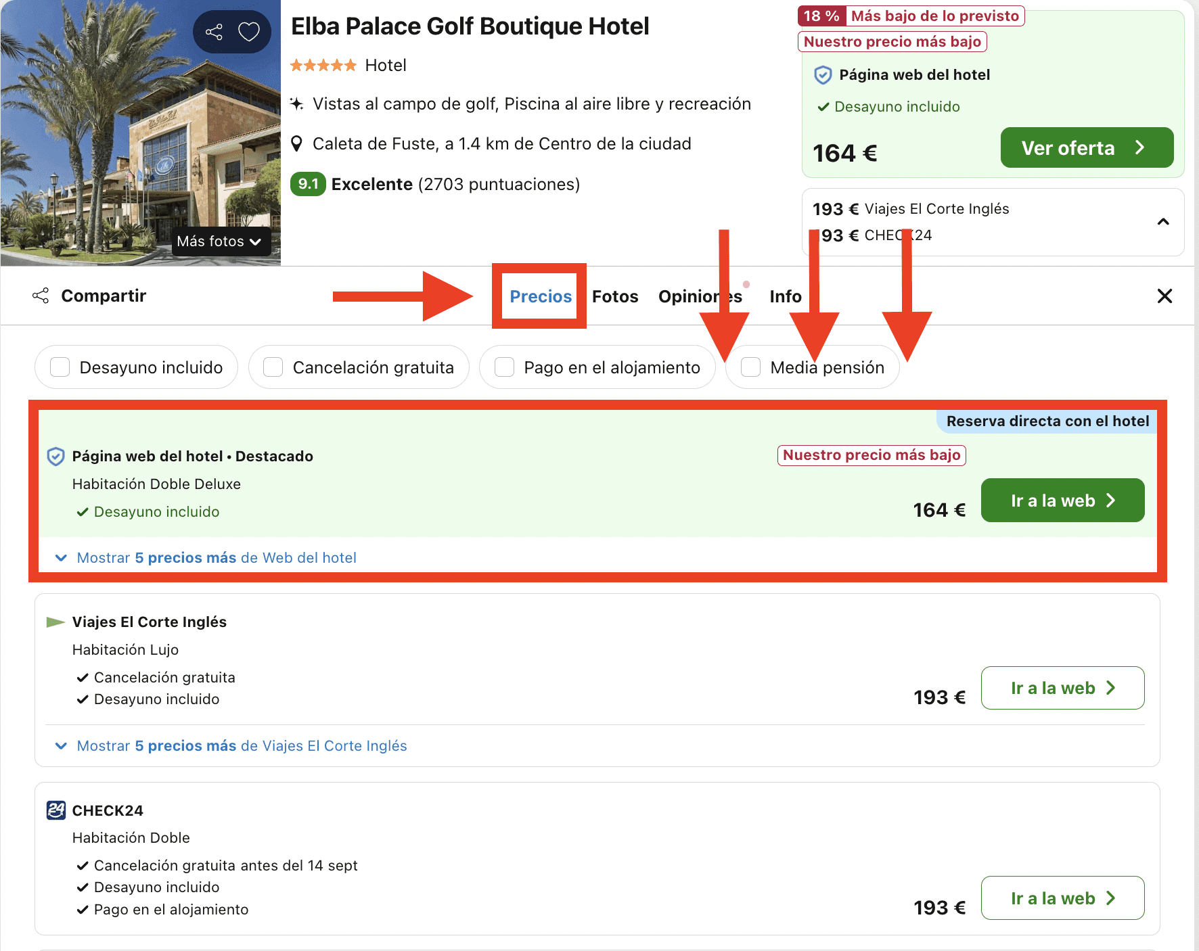
Task: Switch to the Fotos tab
Action: click(615, 296)
